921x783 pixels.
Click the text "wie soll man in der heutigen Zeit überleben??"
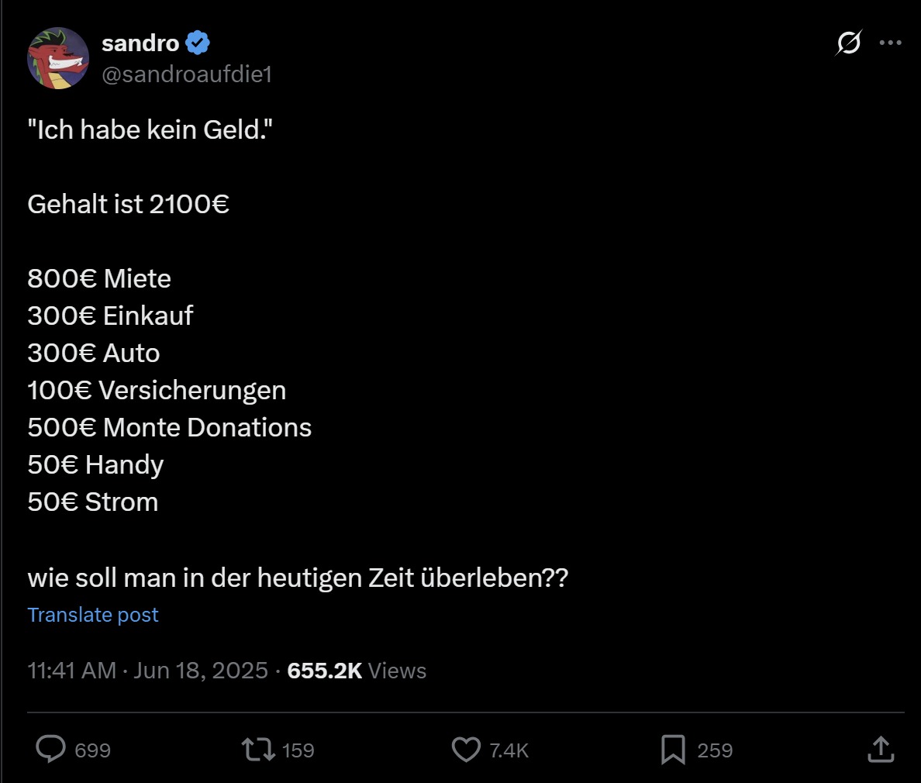tap(298, 578)
